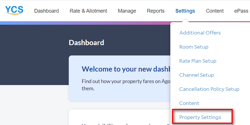Click the dropdown pointer arrow under Settings

pyautogui.click(x=185, y=20)
